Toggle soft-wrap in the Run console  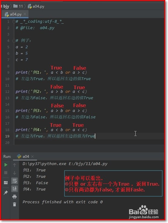click(x=15, y=181)
